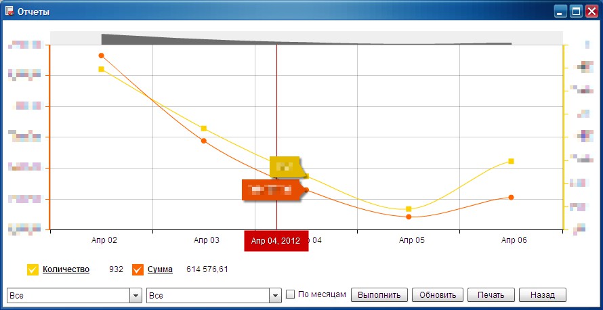
Task: Minimize the Отчеты window
Action: tap(560, 12)
